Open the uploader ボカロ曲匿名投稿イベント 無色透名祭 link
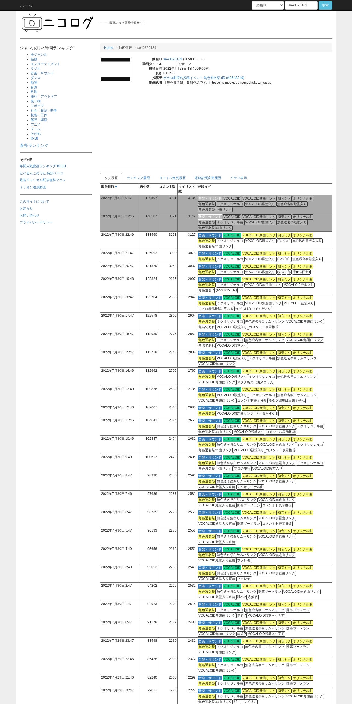Image resolution: width=352 pixels, height=704 pixels. click(x=204, y=78)
